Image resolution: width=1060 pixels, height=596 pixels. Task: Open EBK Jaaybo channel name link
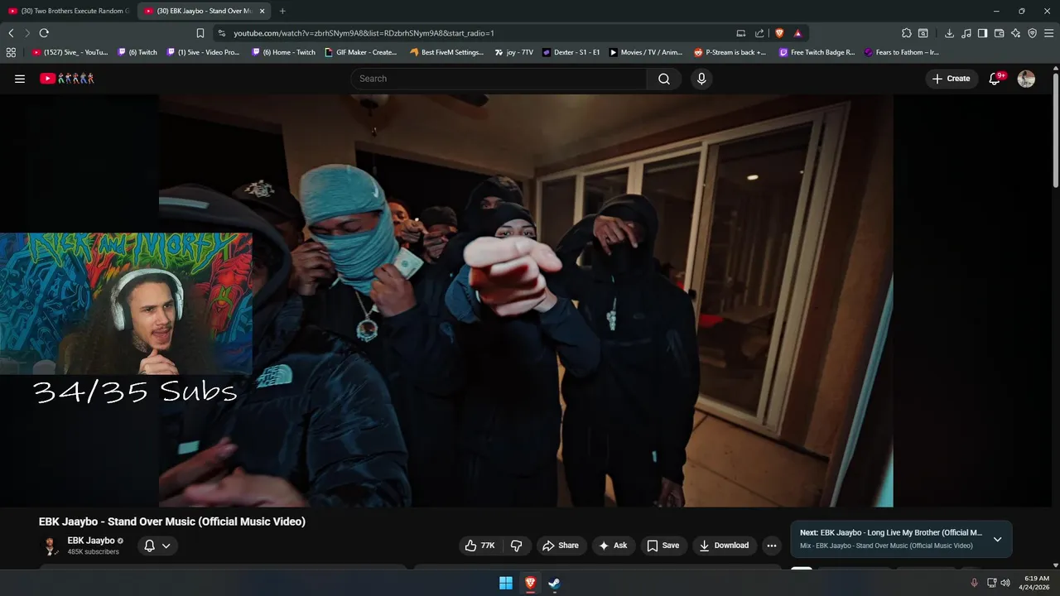91,541
